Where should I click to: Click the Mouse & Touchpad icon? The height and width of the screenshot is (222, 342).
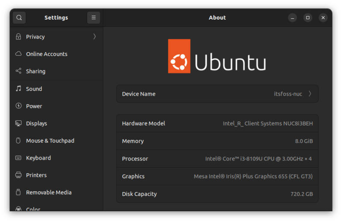[18, 140]
